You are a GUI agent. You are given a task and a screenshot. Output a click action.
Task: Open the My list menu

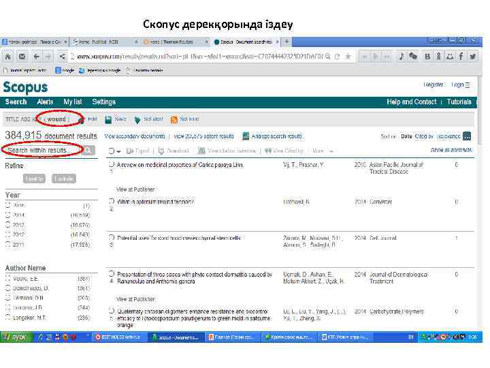(x=73, y=102)
